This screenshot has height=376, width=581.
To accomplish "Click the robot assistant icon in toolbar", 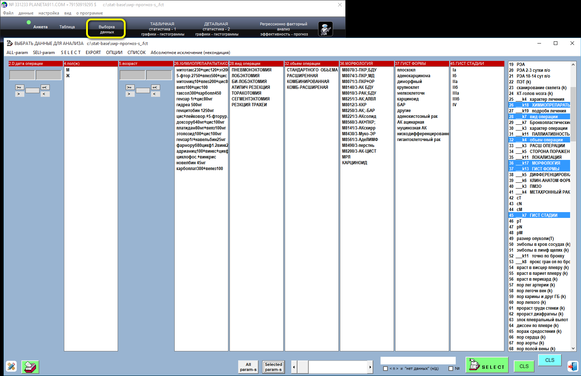I will tap(325, 29).
